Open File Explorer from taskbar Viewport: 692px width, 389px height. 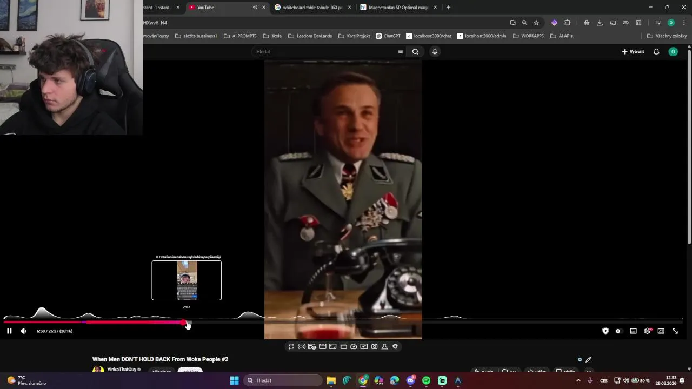click(x=331, y=380)
